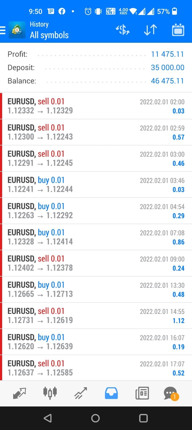Open the hamburger side menu
192x430 pixels.
pyautogui.click(x=3, y=30)
